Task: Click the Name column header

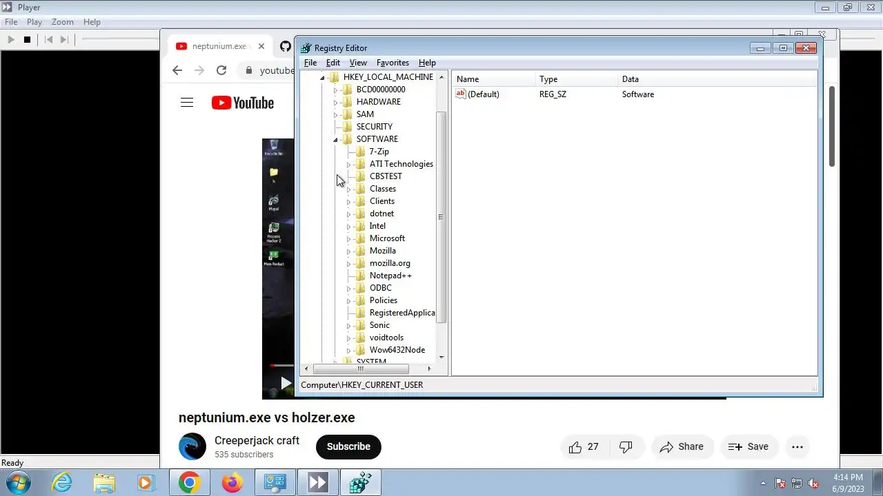Action: (493, 79)
